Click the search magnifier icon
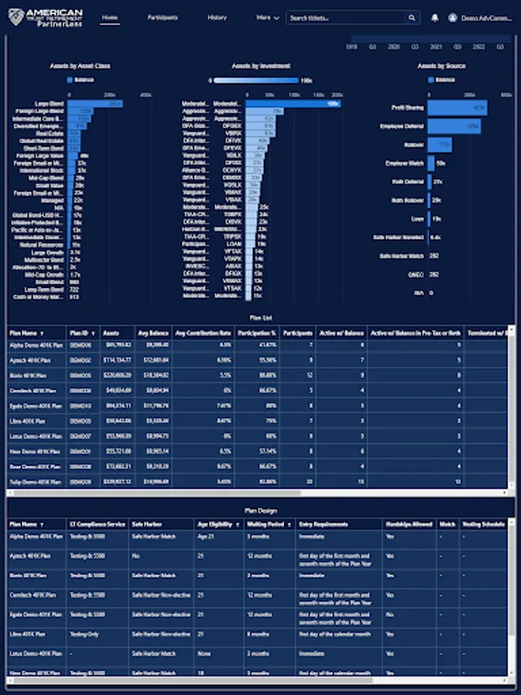Image resolution: width=521 pixels, height=695 pixels. click(x=411, y=18)
